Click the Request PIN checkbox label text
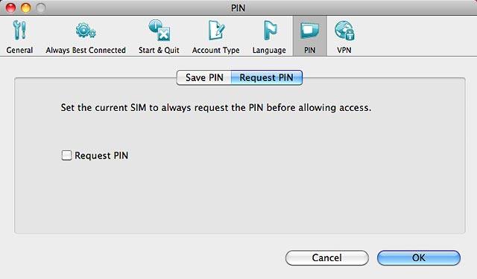This screenshot has width=477, height=279. [101, 155]
